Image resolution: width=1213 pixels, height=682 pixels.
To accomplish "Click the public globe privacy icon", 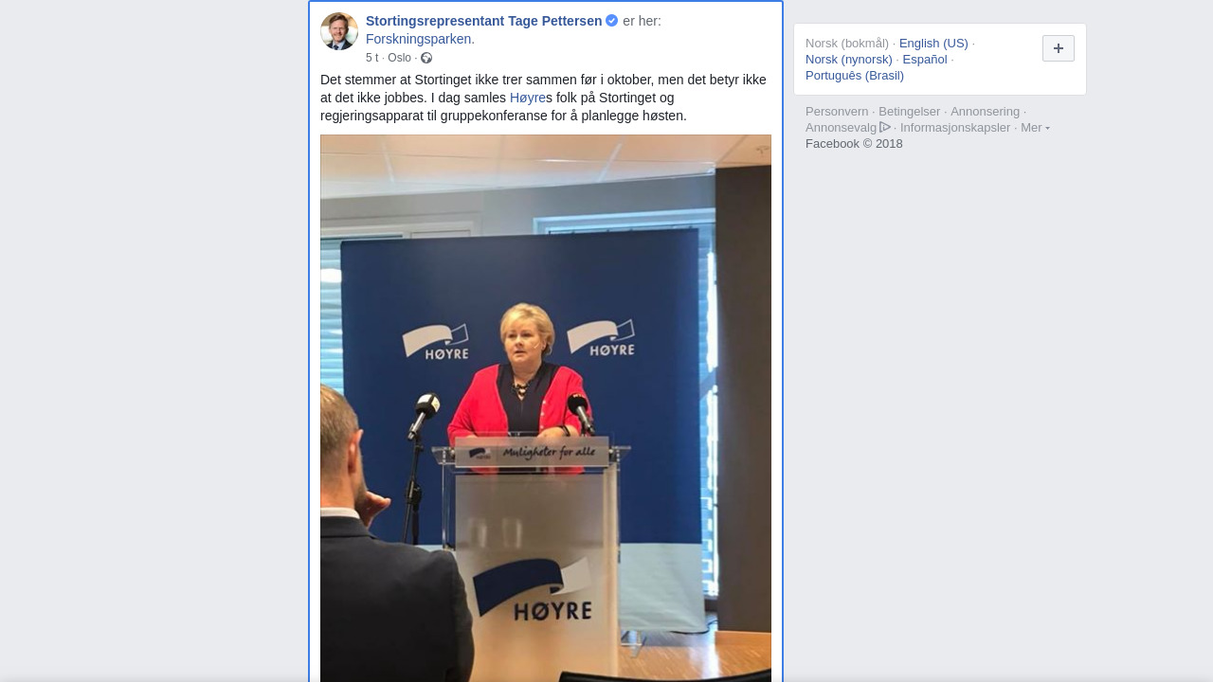I will 426,58.
